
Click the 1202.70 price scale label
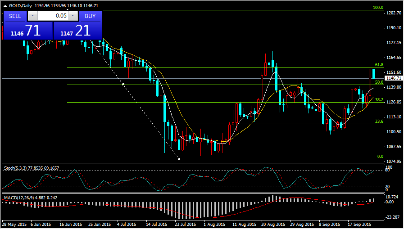394,13
